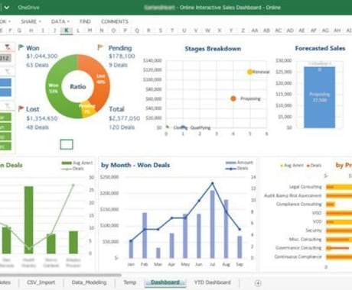Click the outlined selected cell below the donut chart
Image resolution: width=352 pixels, height=290 pixels.
[67, 144]
